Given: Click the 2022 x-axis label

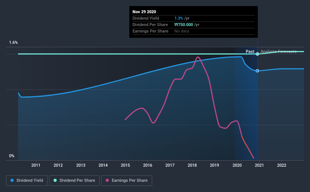Looking at the screenshot, I should coord(282,165).
